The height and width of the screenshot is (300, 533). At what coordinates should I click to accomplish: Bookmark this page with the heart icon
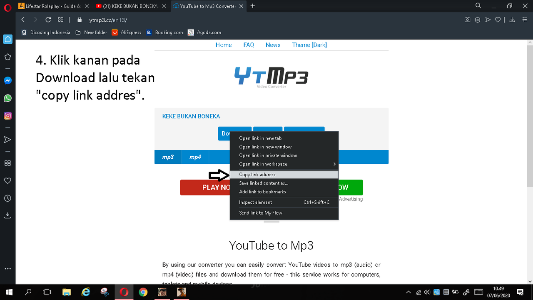coord(498,20)
